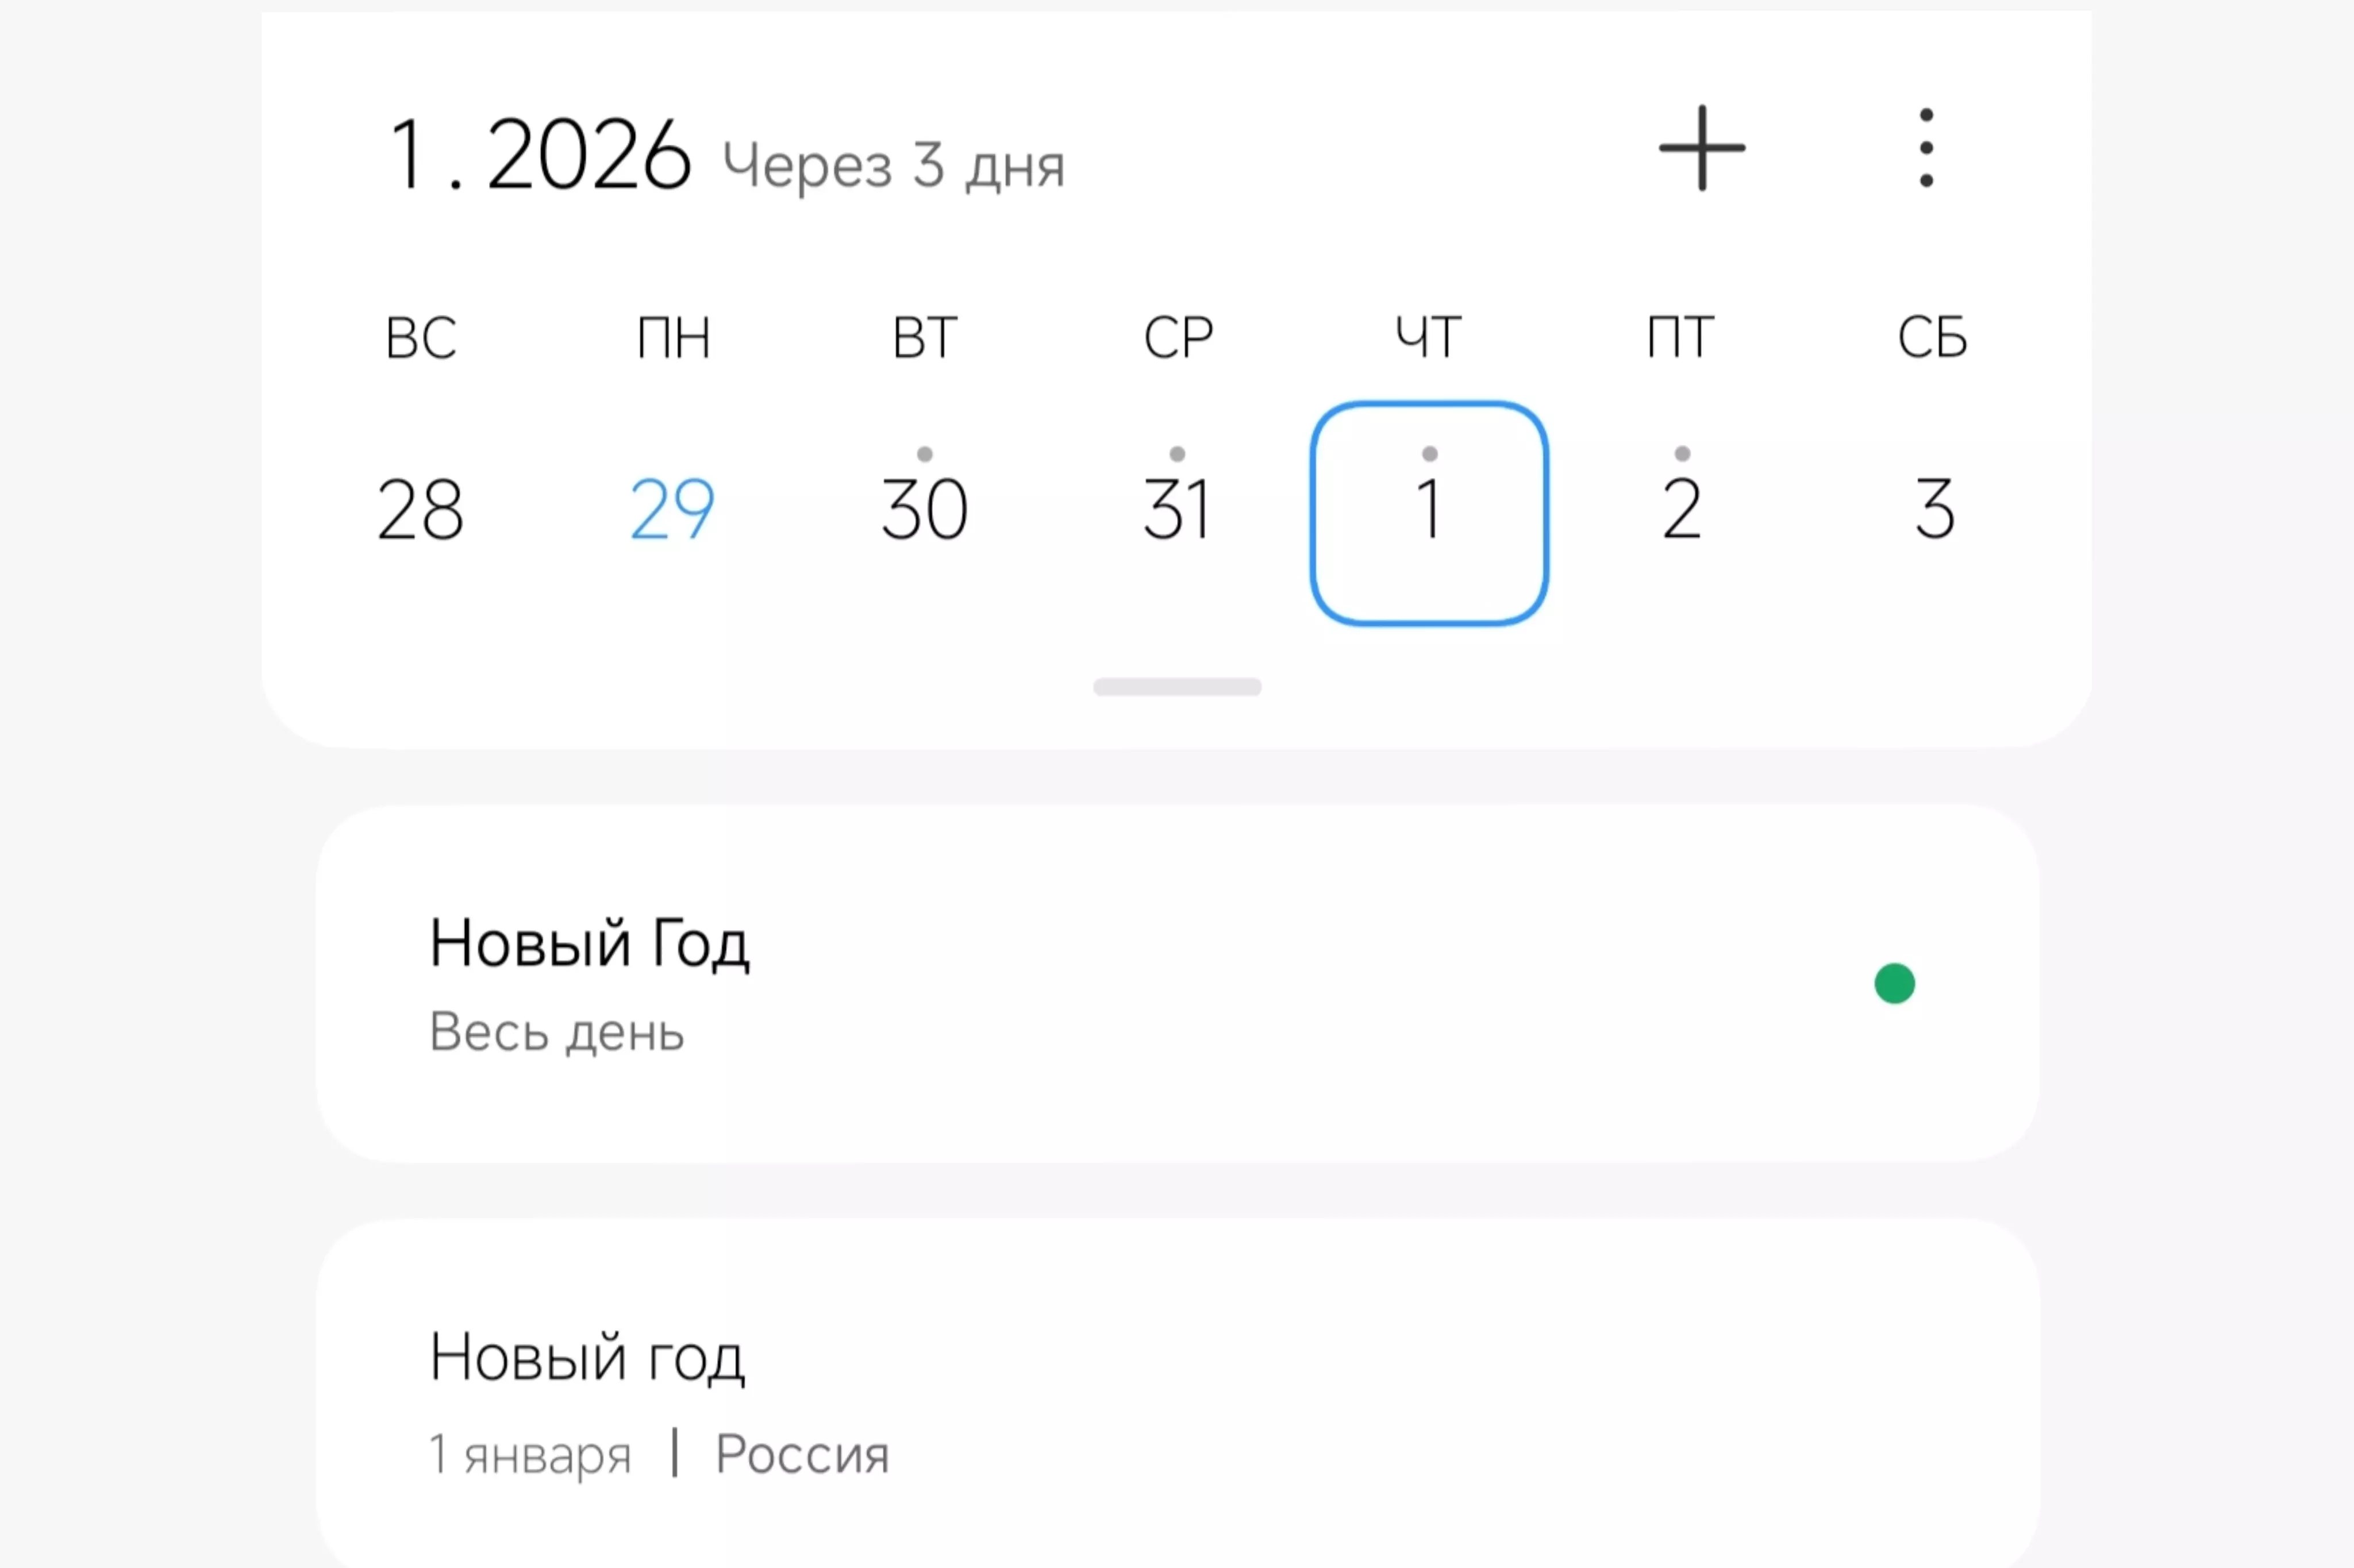
Task: Select today's date 29
Action: pos(672,508)
